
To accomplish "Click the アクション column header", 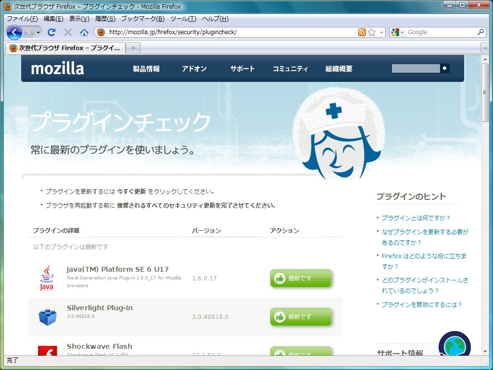I will 284,231.
